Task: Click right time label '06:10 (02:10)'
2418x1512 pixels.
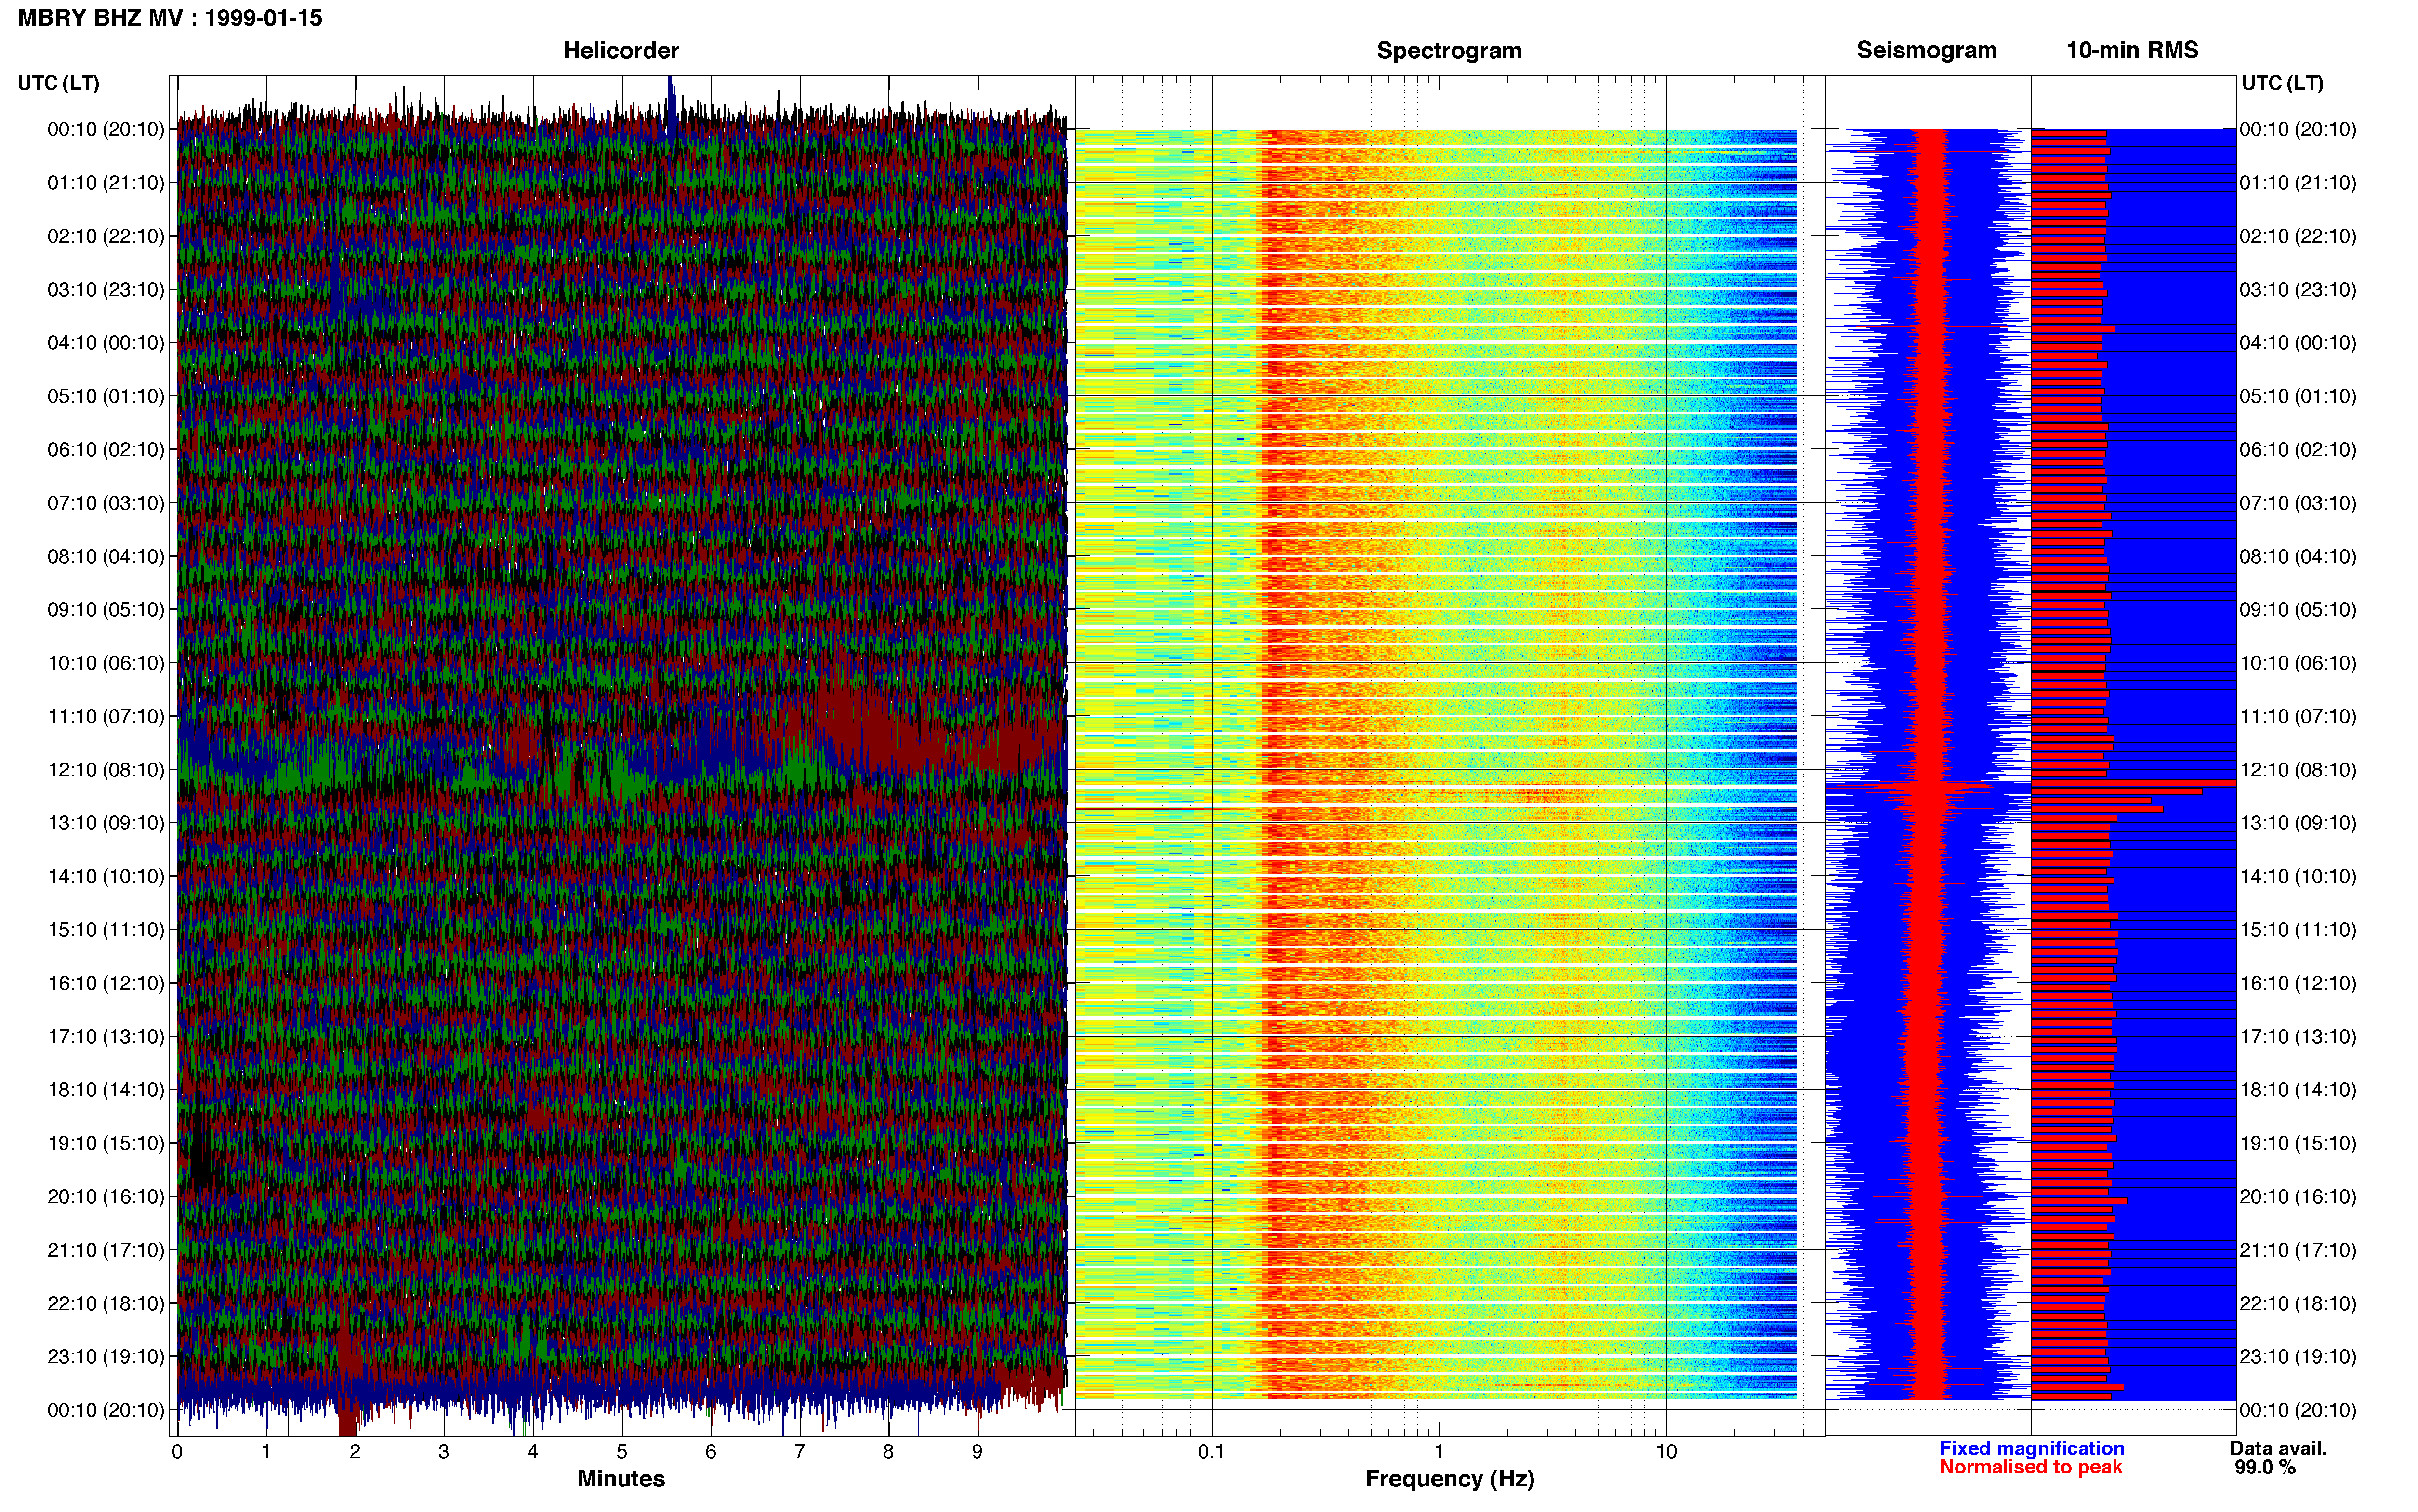Action: [x=2298, y=450]
